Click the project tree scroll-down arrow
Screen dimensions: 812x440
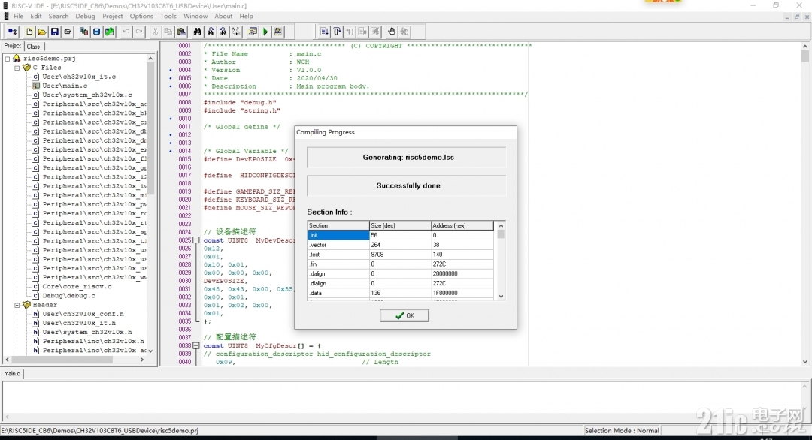pos(150,351)
